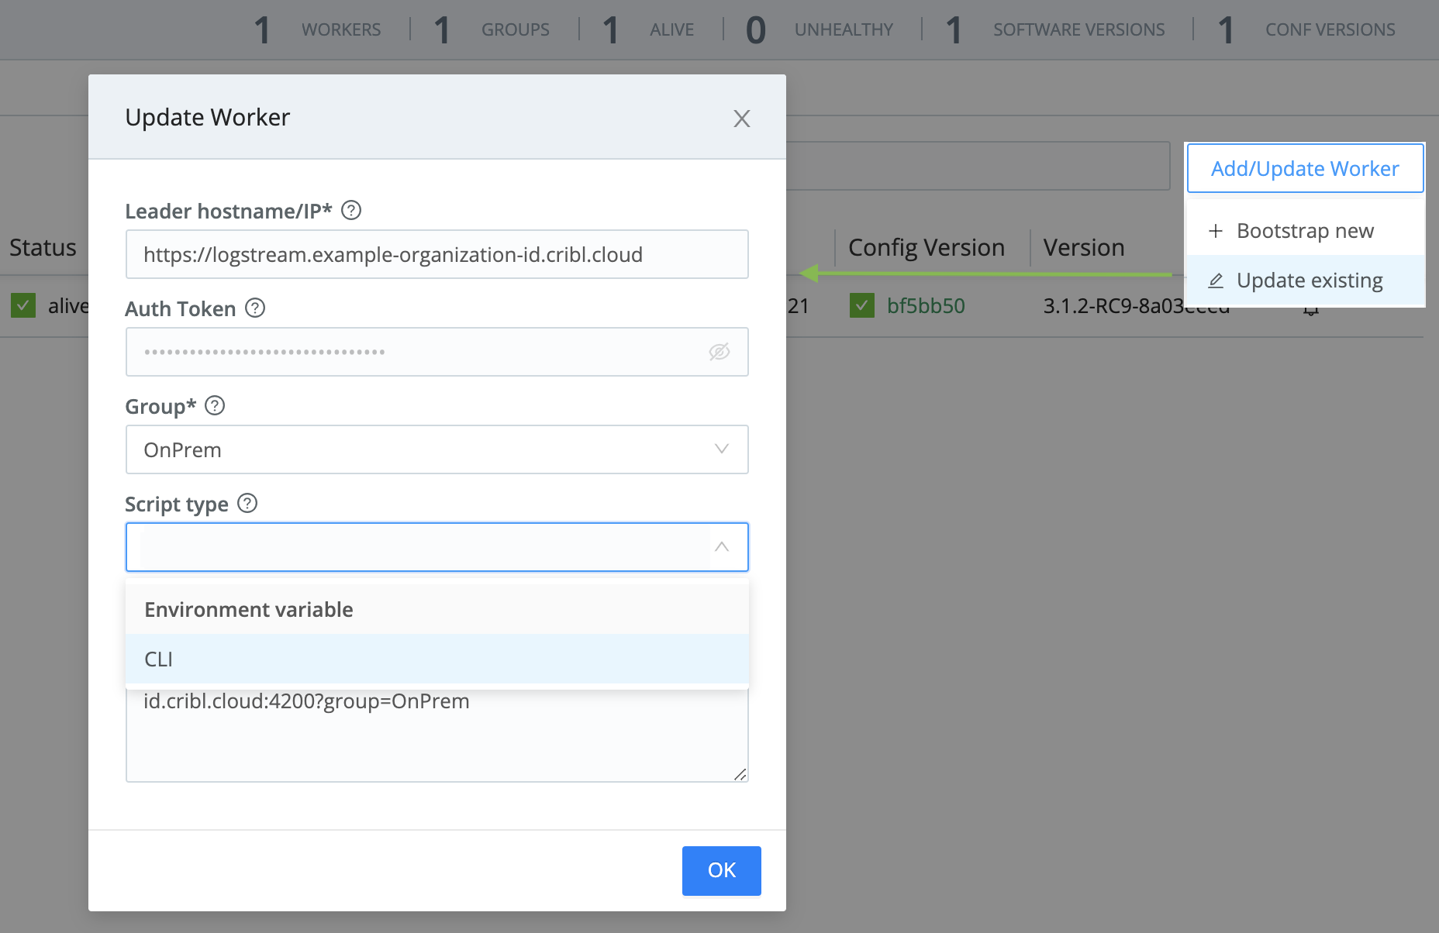Select the pencil icon beside Update existing
The image size is (1439, 933).
pyautogui.click(x=1215, y=281)
